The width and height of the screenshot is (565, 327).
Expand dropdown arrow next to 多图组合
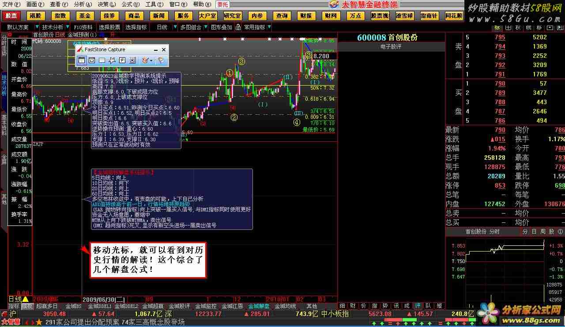tap(205, 27)
